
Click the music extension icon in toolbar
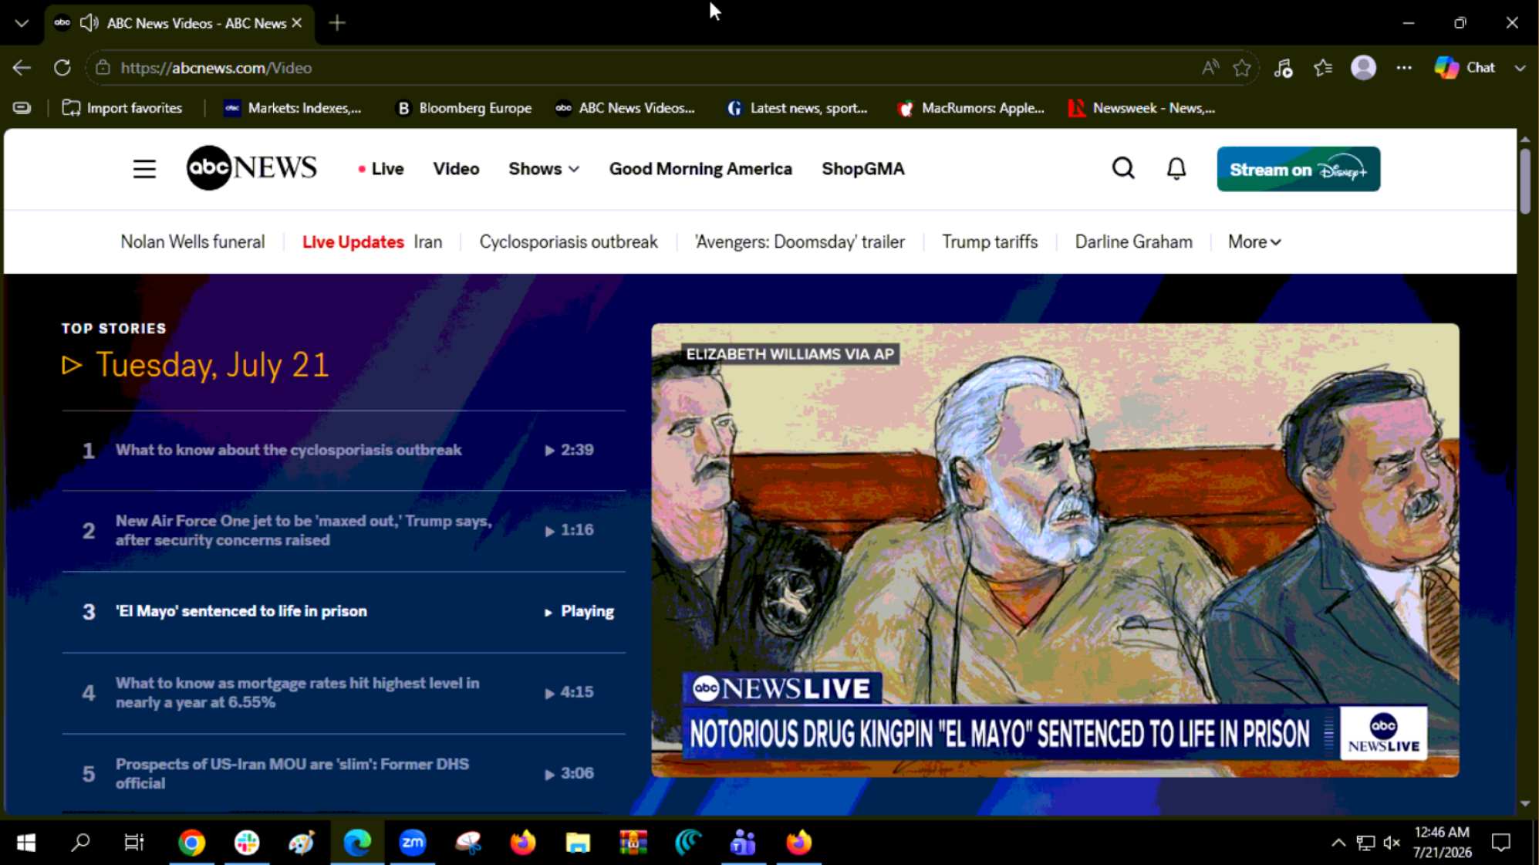tap(1283, 68)
